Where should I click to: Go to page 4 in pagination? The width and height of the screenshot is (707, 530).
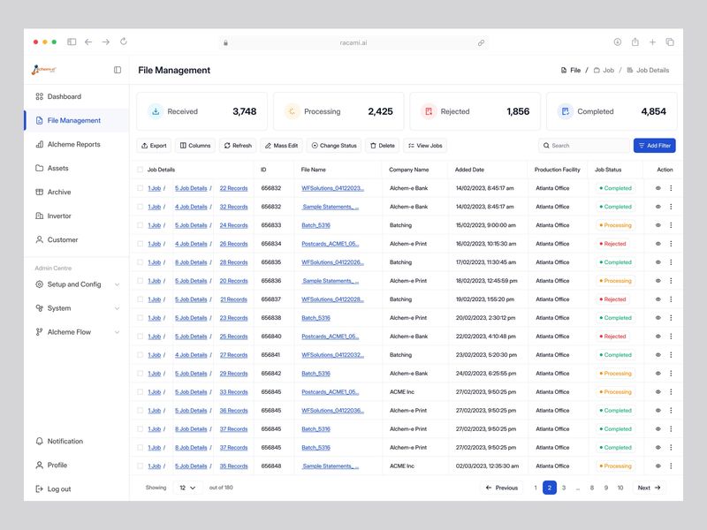pyautogui.click(x=579, y=487)
